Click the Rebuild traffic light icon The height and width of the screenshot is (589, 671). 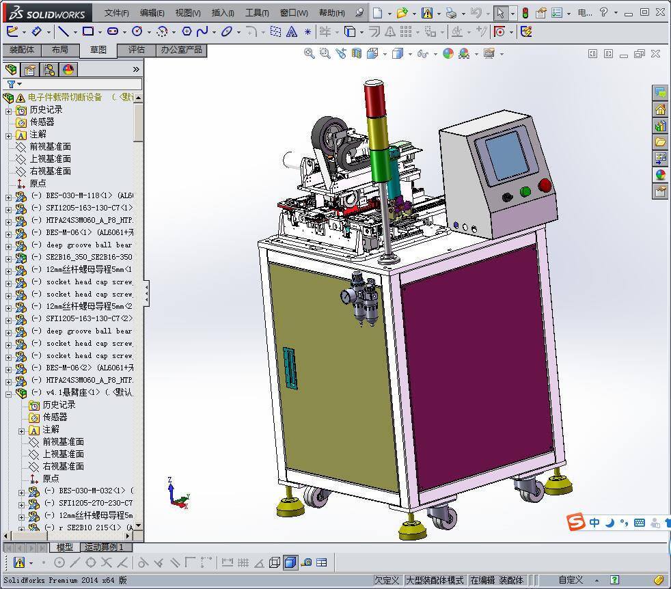click(525, 13)
